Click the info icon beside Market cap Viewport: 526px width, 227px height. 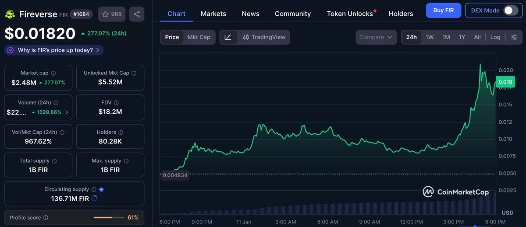[x=53, y=73]
